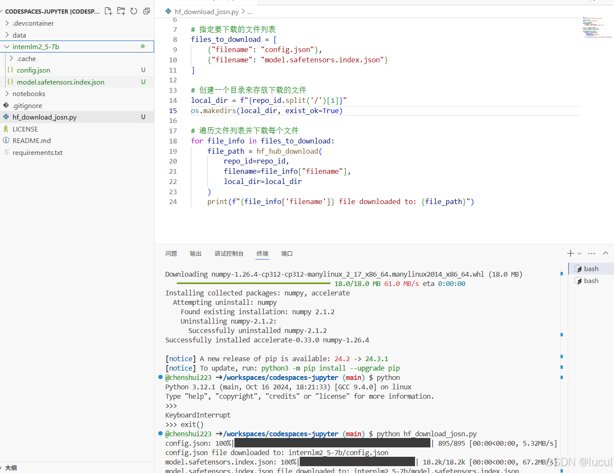This screenshot has height=473, width=614.
Task: Click the info icon beside README.md
Action: click(6, 140)
